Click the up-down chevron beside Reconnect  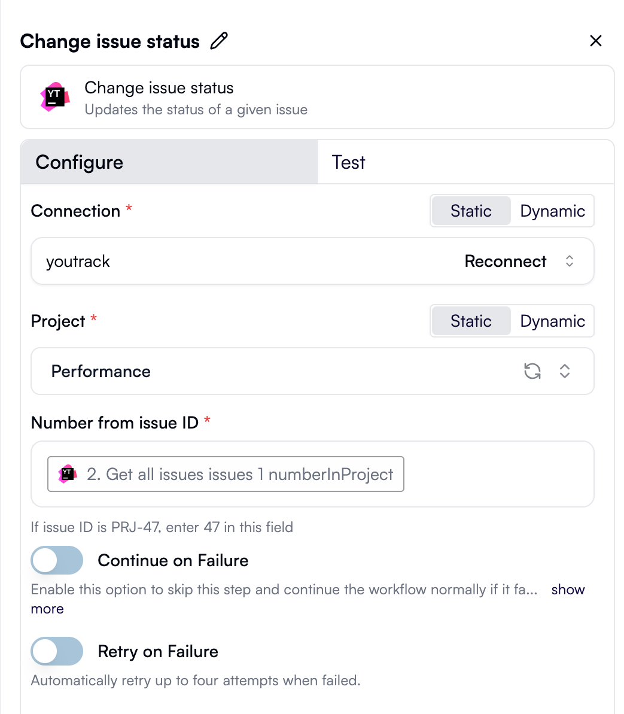click(x=570, y=261)
